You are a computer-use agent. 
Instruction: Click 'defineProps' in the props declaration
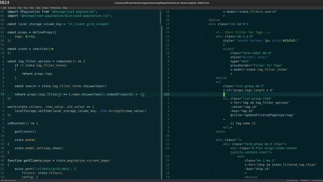click(43, 32)
